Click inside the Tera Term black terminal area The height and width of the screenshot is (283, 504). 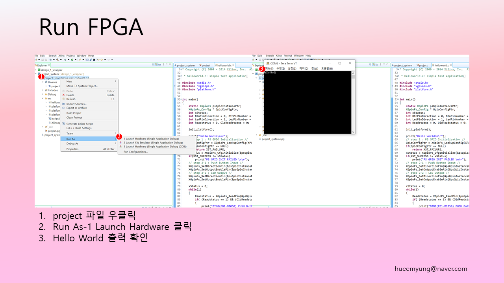click(x=308, y=103)
